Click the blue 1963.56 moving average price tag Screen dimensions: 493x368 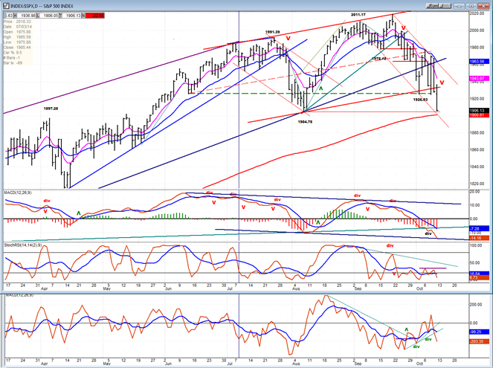[479, 61]
